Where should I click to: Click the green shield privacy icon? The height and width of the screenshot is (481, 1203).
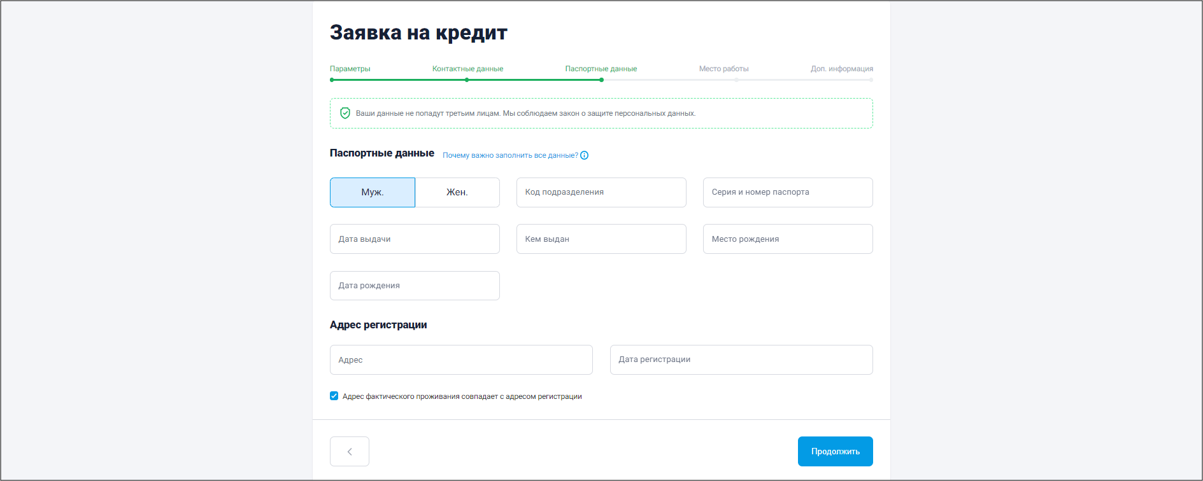345,113
